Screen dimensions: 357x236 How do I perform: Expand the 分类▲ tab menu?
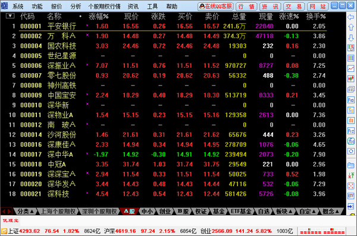pos(25,212)
